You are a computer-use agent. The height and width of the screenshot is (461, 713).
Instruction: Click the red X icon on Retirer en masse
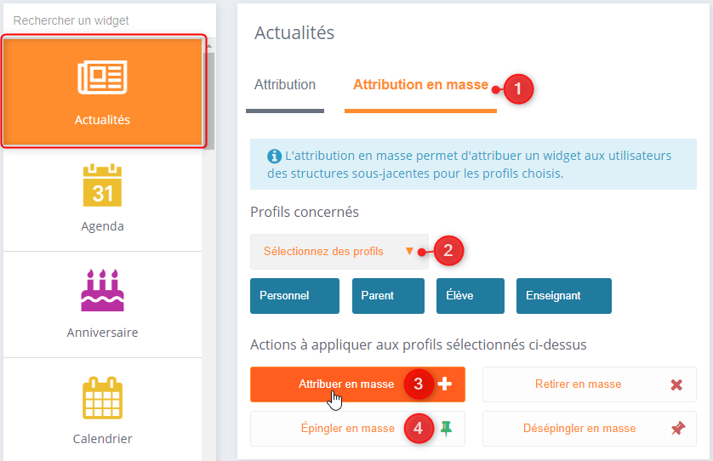pyautogui.click(x=676, y=384)
